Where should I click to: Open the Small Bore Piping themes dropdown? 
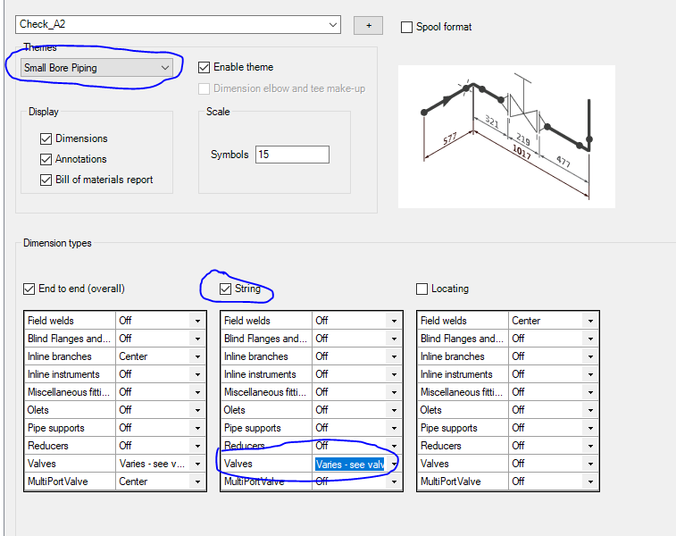(164, 68)
